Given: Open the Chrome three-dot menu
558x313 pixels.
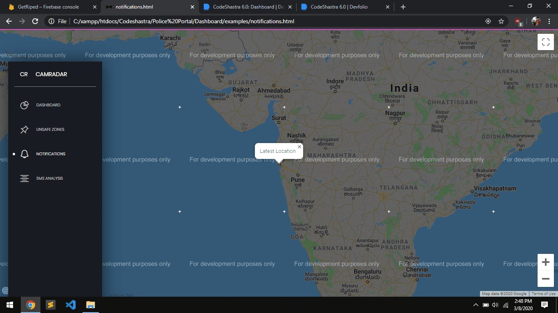Looking at the screenshot, I should click(549, 21).
